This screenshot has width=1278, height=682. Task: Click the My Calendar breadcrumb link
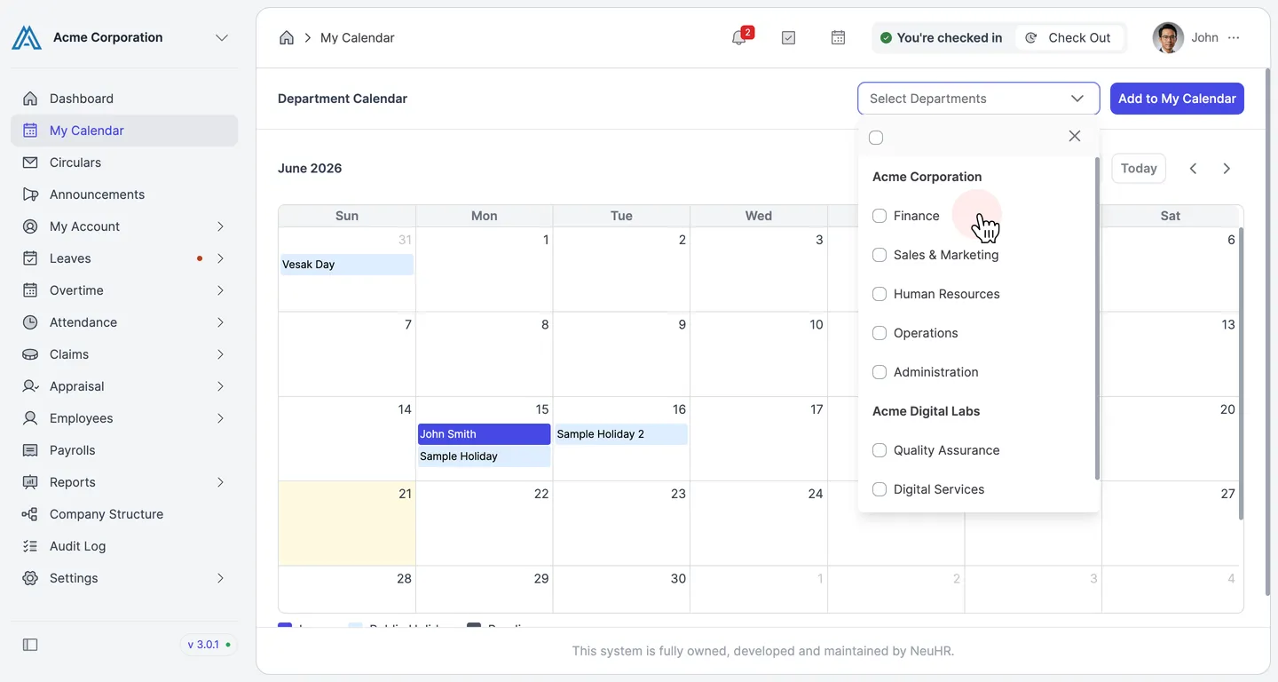(358, 38)
